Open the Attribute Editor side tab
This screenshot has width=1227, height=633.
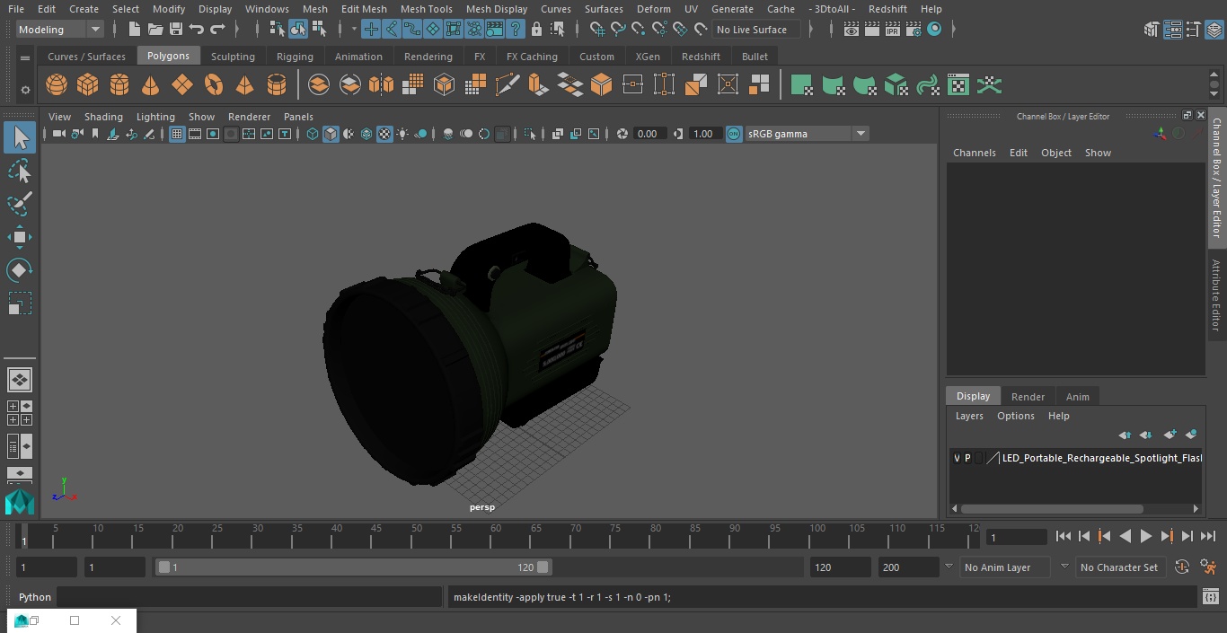tap(1216, 295)
